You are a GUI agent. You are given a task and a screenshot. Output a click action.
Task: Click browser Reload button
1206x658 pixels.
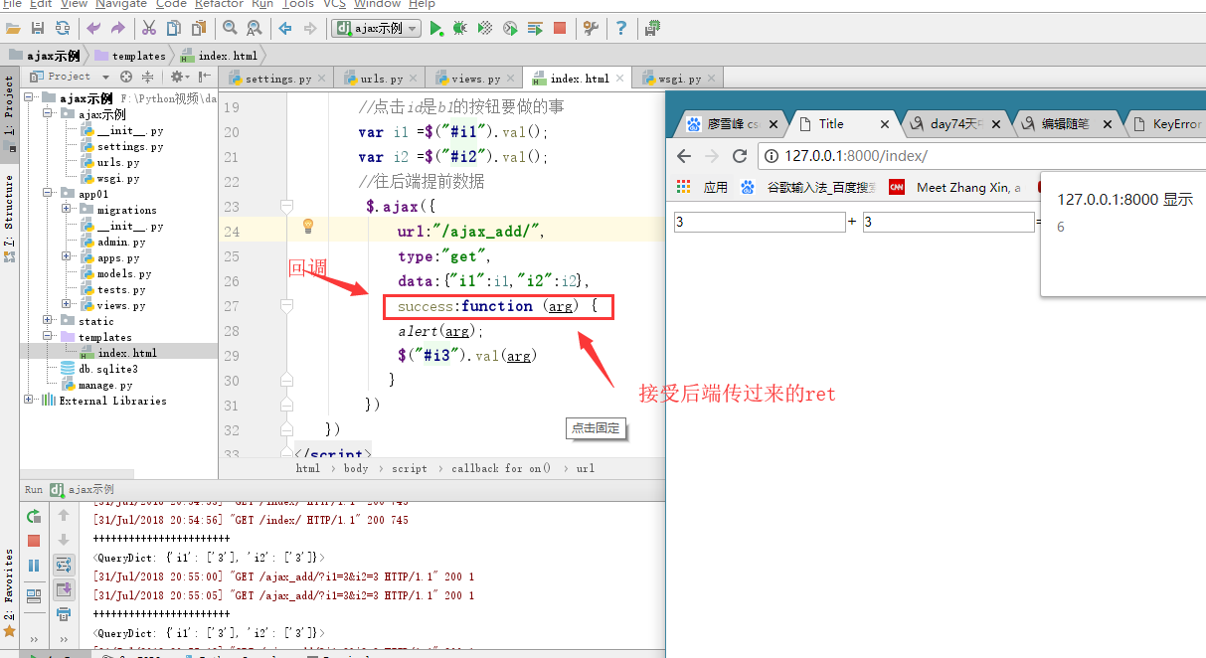(739, 156)
